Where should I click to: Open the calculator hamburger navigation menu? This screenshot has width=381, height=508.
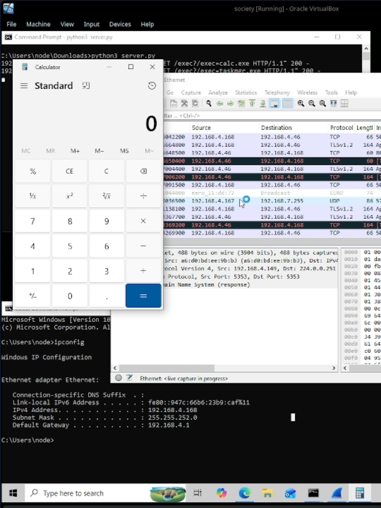point(24,86)
